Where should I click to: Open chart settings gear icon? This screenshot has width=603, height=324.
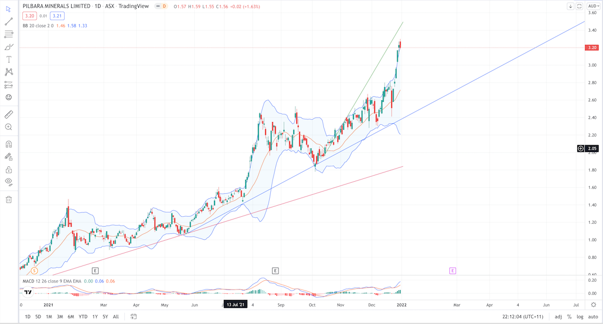pos(593,305)
